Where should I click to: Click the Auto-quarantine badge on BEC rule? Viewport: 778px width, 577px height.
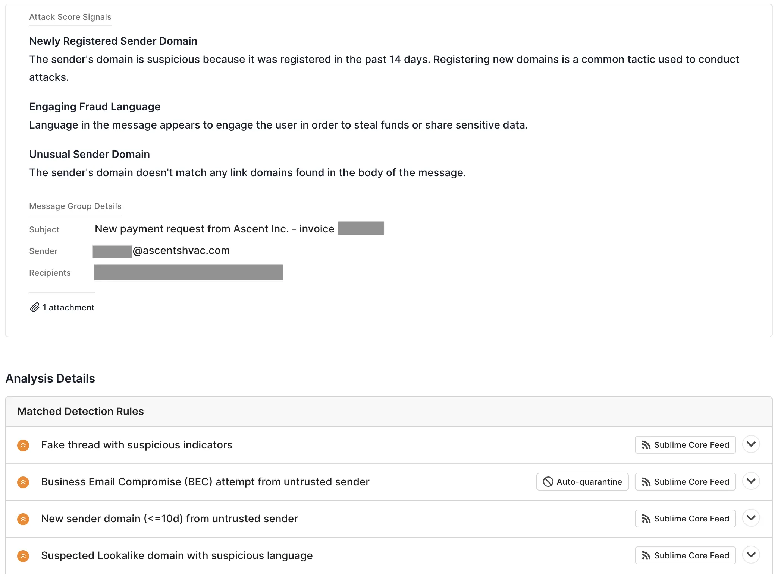coord(582,482)
